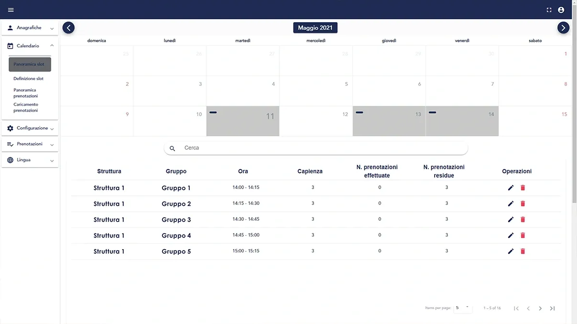This screenshot has width=577, height=324.
Task: Open the items per page dropdown
Action: tap(463, 308)
